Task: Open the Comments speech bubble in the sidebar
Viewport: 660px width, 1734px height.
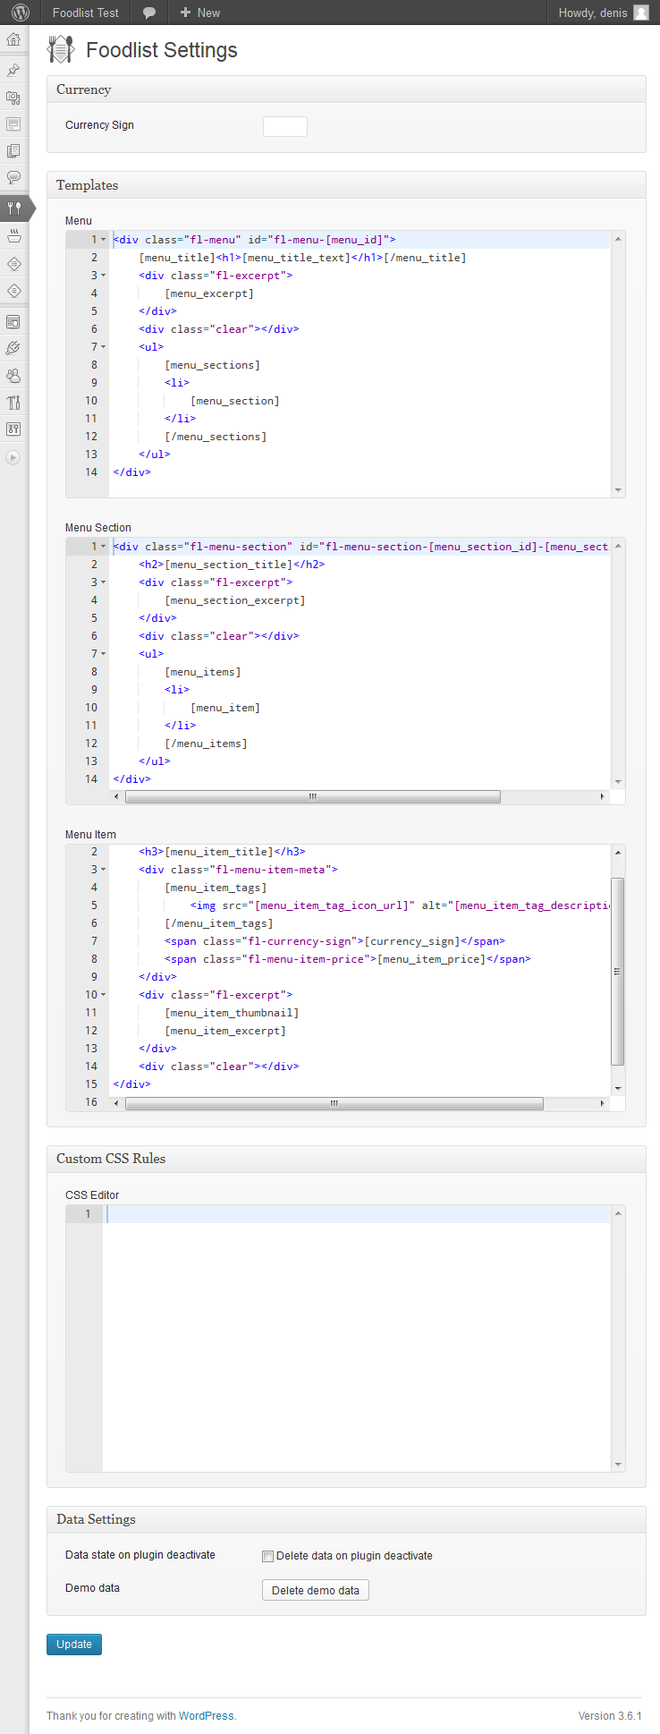Action: pyautogui.click(x=13, y=178)
